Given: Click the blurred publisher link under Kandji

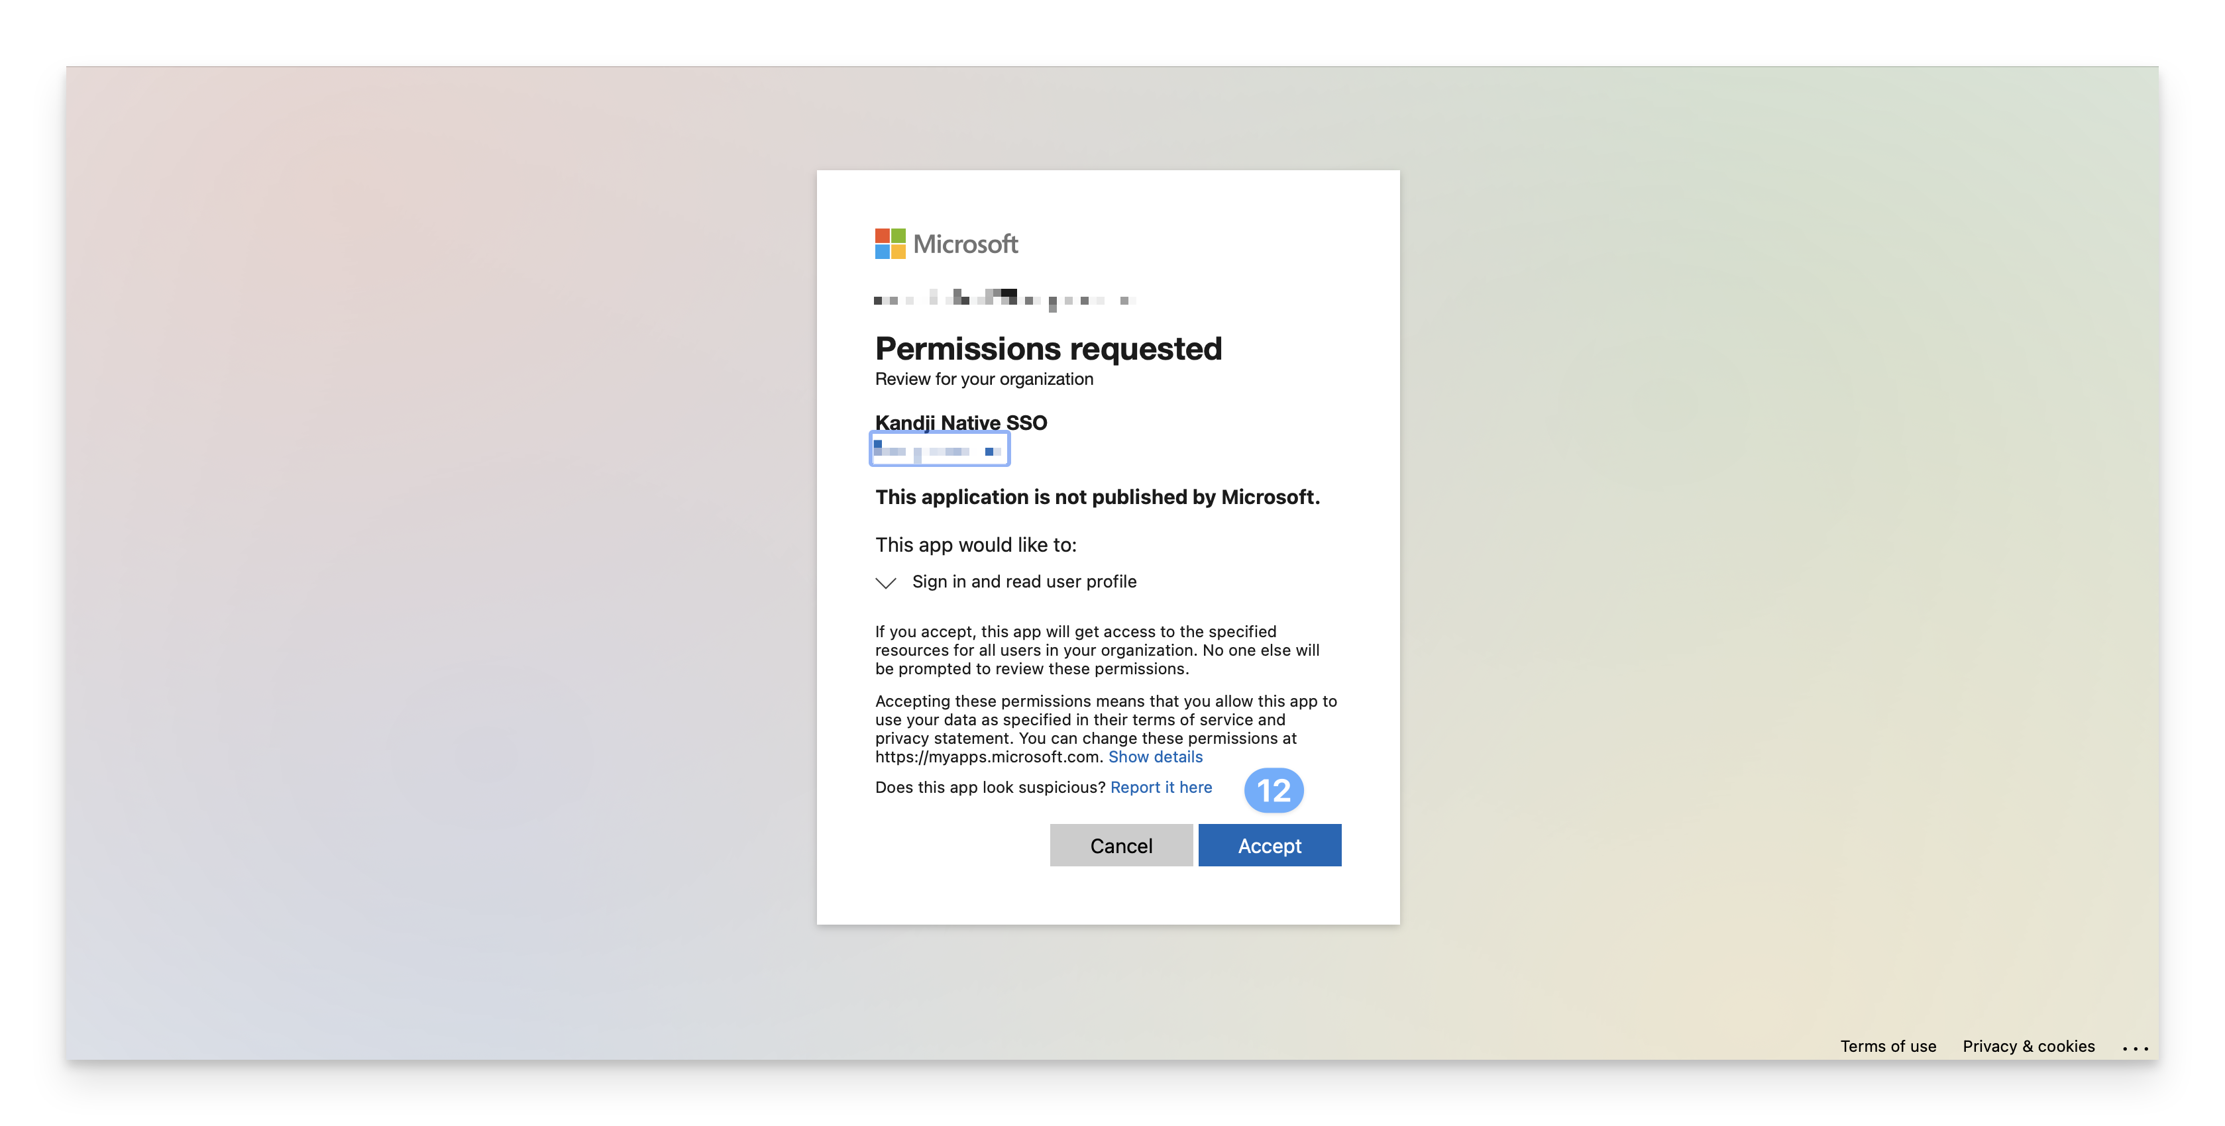Looking at the screenshot, I should tap(939, 450).
